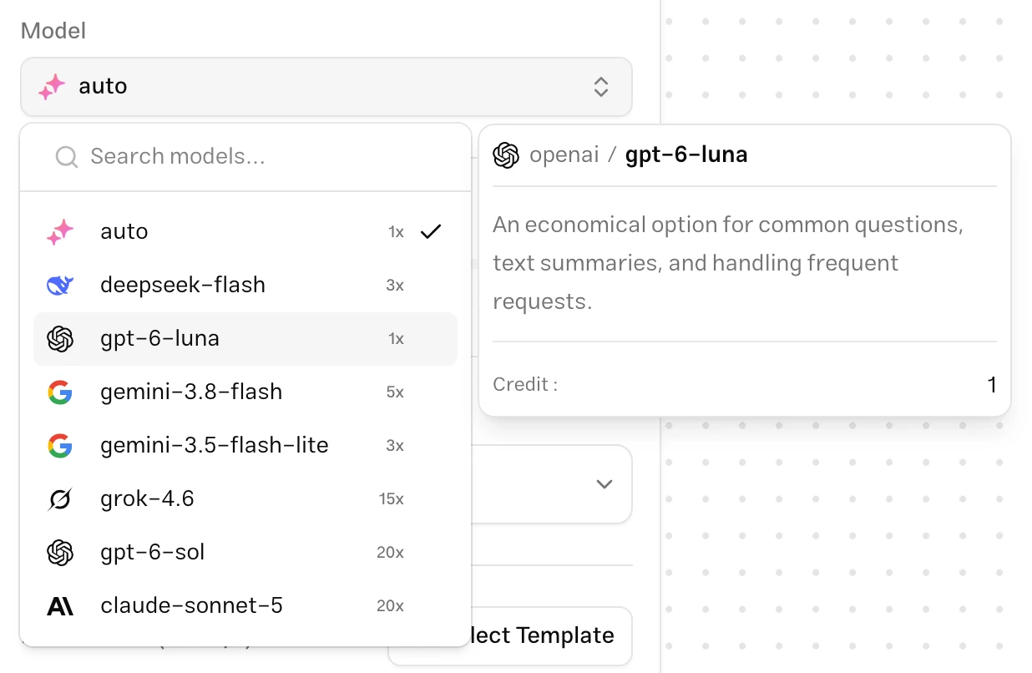Click the credit value 1 in card

click(x=992, y=385)
